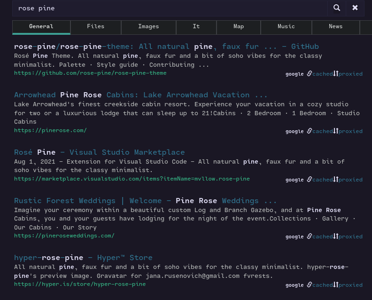Open the hyper-rose-pine Hyper Store result title
The height and width of the screenshot is (300, 372).
click(x=83, y=258)
